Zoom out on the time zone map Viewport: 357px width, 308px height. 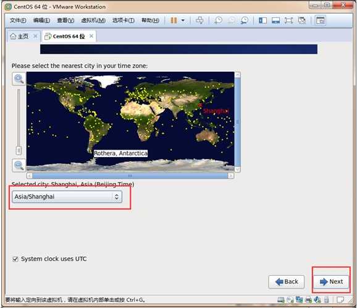19,165
